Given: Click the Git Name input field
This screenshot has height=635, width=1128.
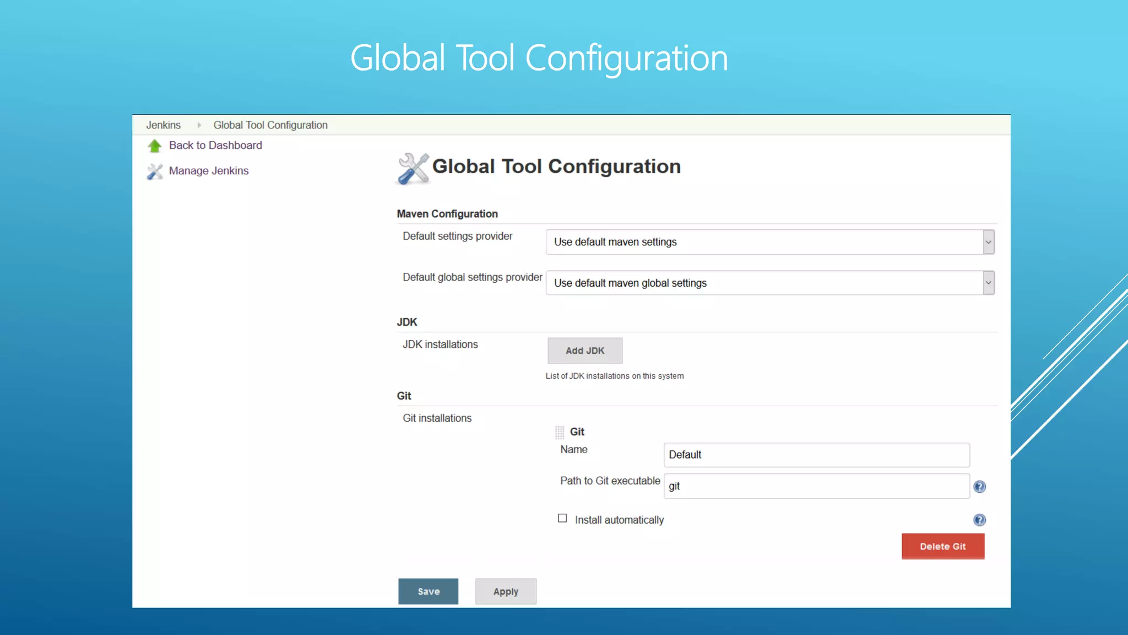Looking at the screenshot, I should (x=816, y=455).
